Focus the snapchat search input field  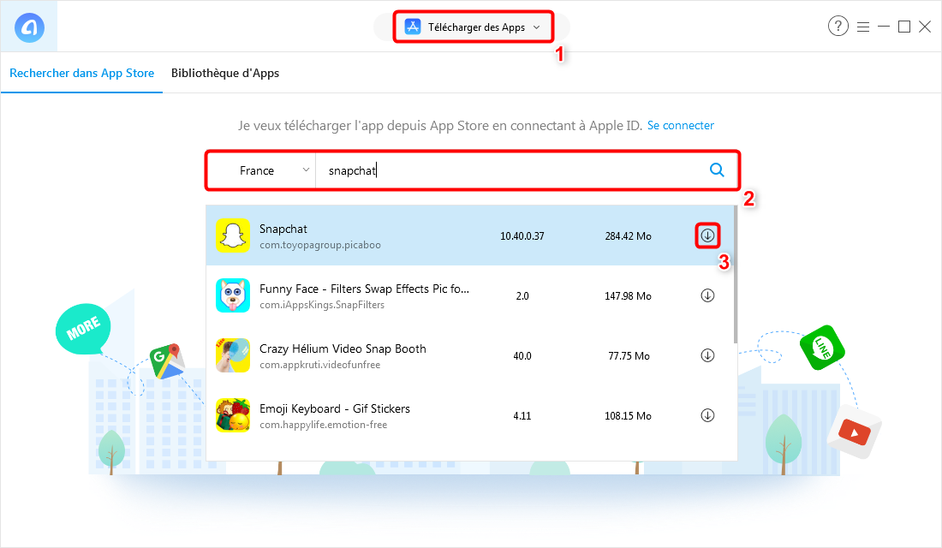tap(510, 170)
